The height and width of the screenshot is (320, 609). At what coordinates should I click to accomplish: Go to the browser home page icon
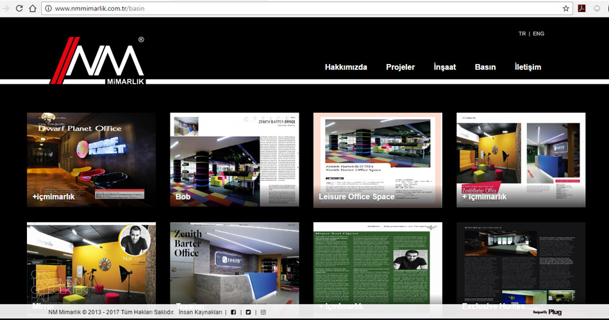click(x=33, y=8)
